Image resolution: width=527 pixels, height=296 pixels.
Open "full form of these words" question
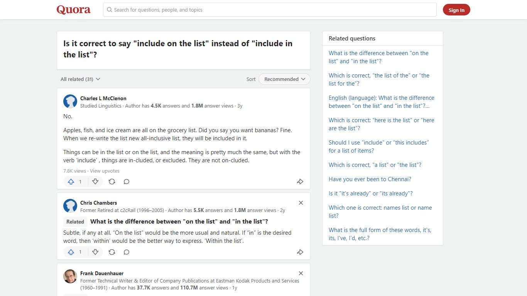coord(380,234)
